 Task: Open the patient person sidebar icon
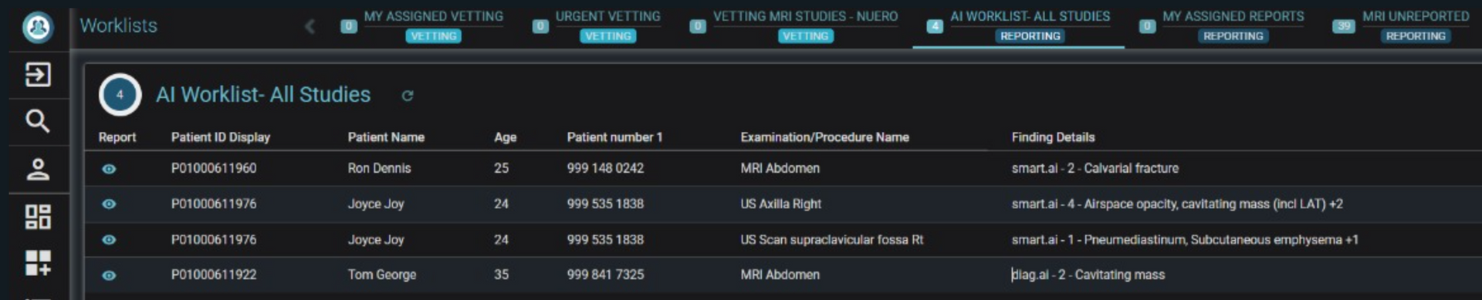pyautogui.click(x=38, y=169)
